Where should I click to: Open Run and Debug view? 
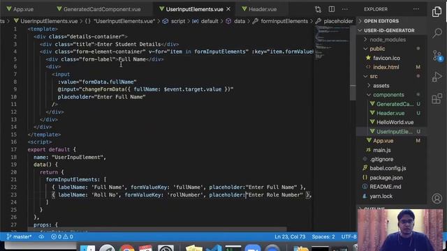[437, 77]
